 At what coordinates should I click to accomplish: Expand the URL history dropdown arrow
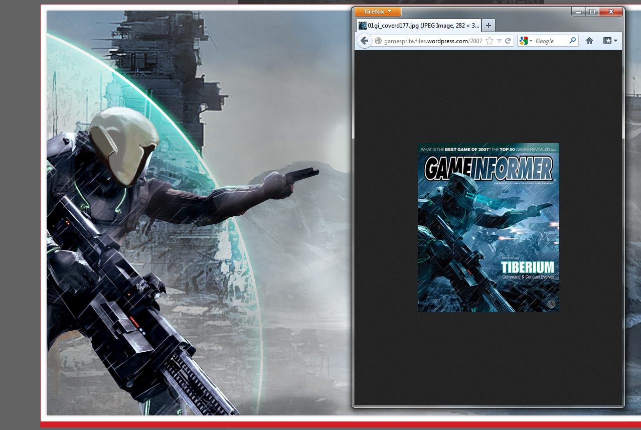coord(499,41)
